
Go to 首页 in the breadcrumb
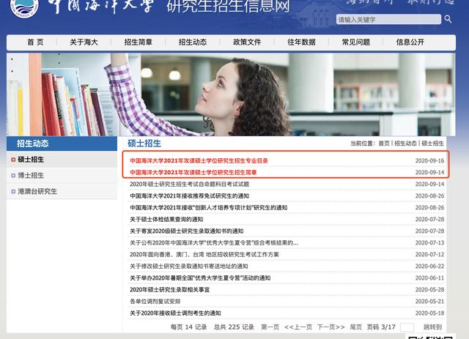click(x=384, y=144)
